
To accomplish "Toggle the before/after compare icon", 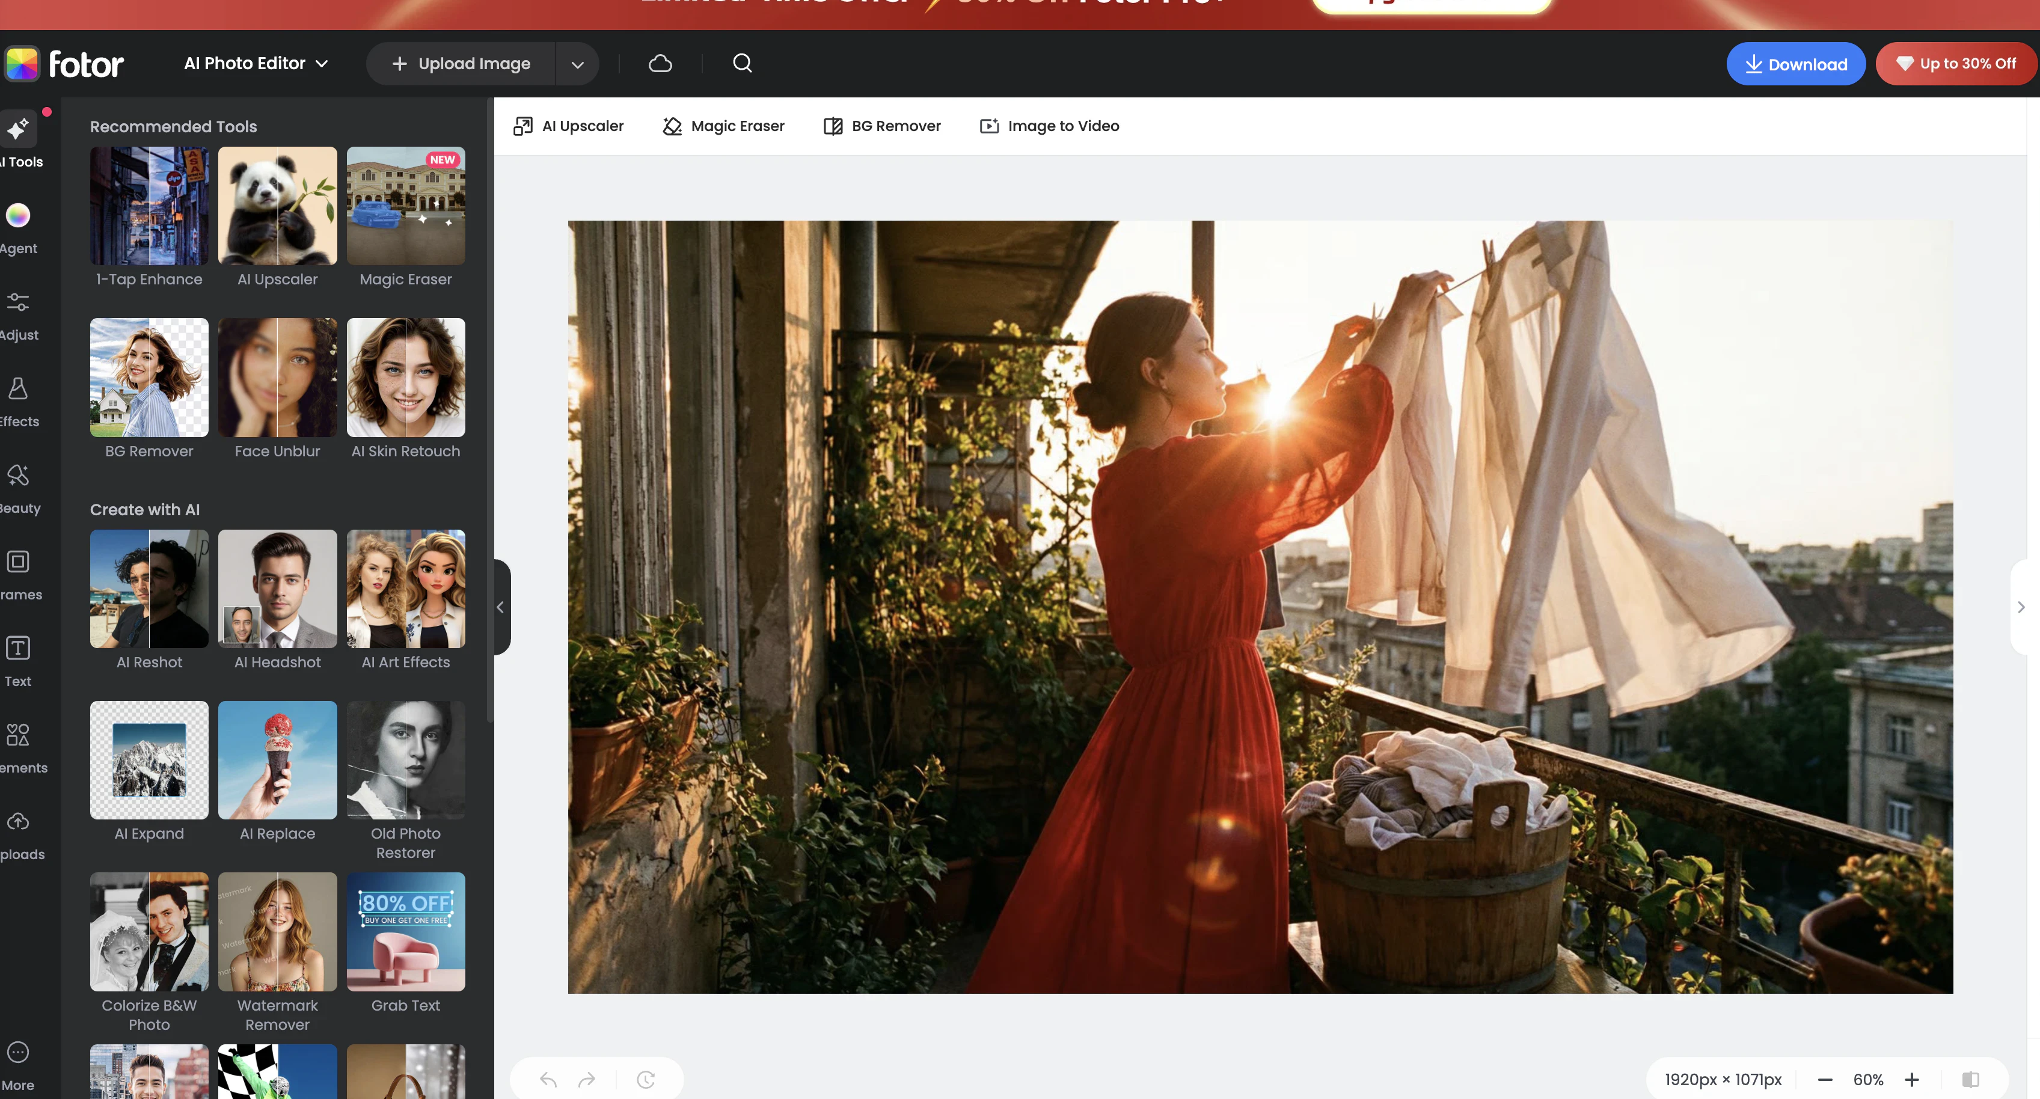I will click(x=1970, y=1079).
